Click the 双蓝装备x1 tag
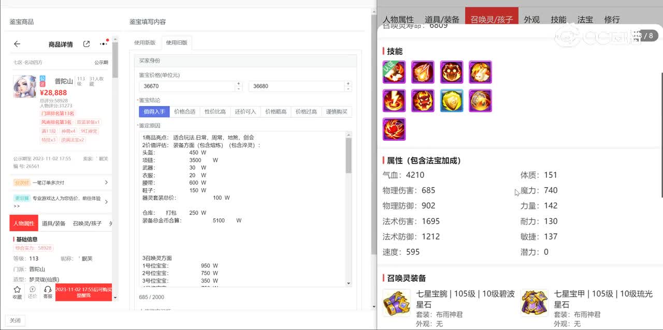Image resolution: width=663 pixels, height=330 pixels. (88, 122)
